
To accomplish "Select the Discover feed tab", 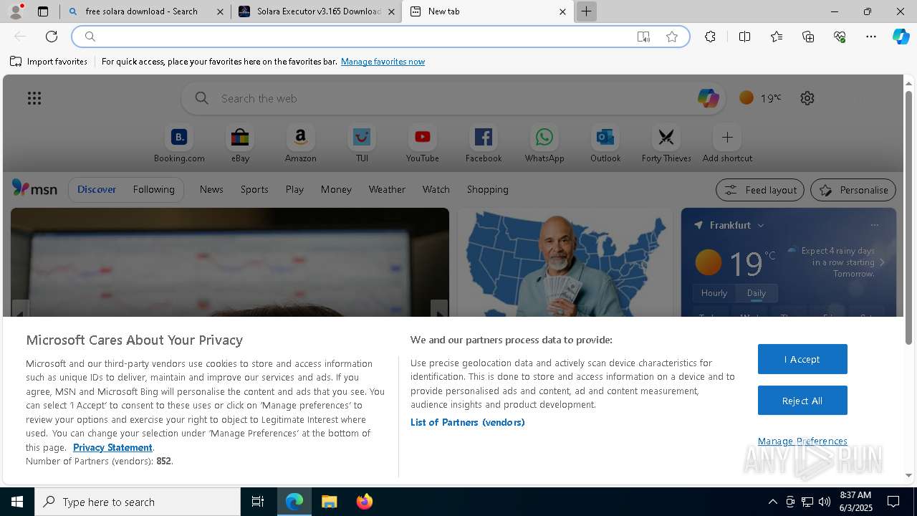I will [x=97, y=189].
